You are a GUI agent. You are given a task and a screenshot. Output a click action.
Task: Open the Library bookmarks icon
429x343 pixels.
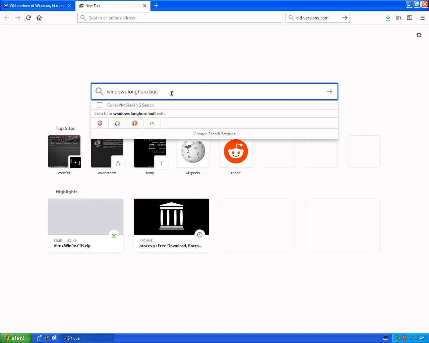(x=399, y=18)
